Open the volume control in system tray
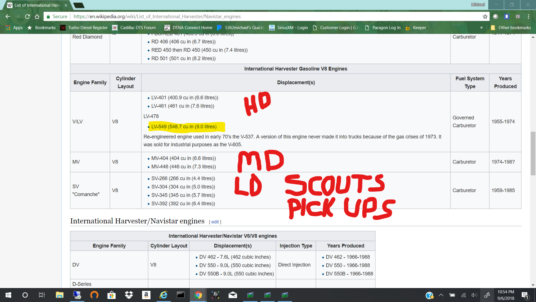The height and width of the screenshot is (302, 536). 474,295
